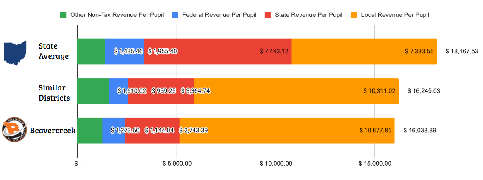This screenshot has height=180, width=483.
Task: Select 'Other Non-Tax Revenue Per Pupil' legend label
Action: pos(117,15)
